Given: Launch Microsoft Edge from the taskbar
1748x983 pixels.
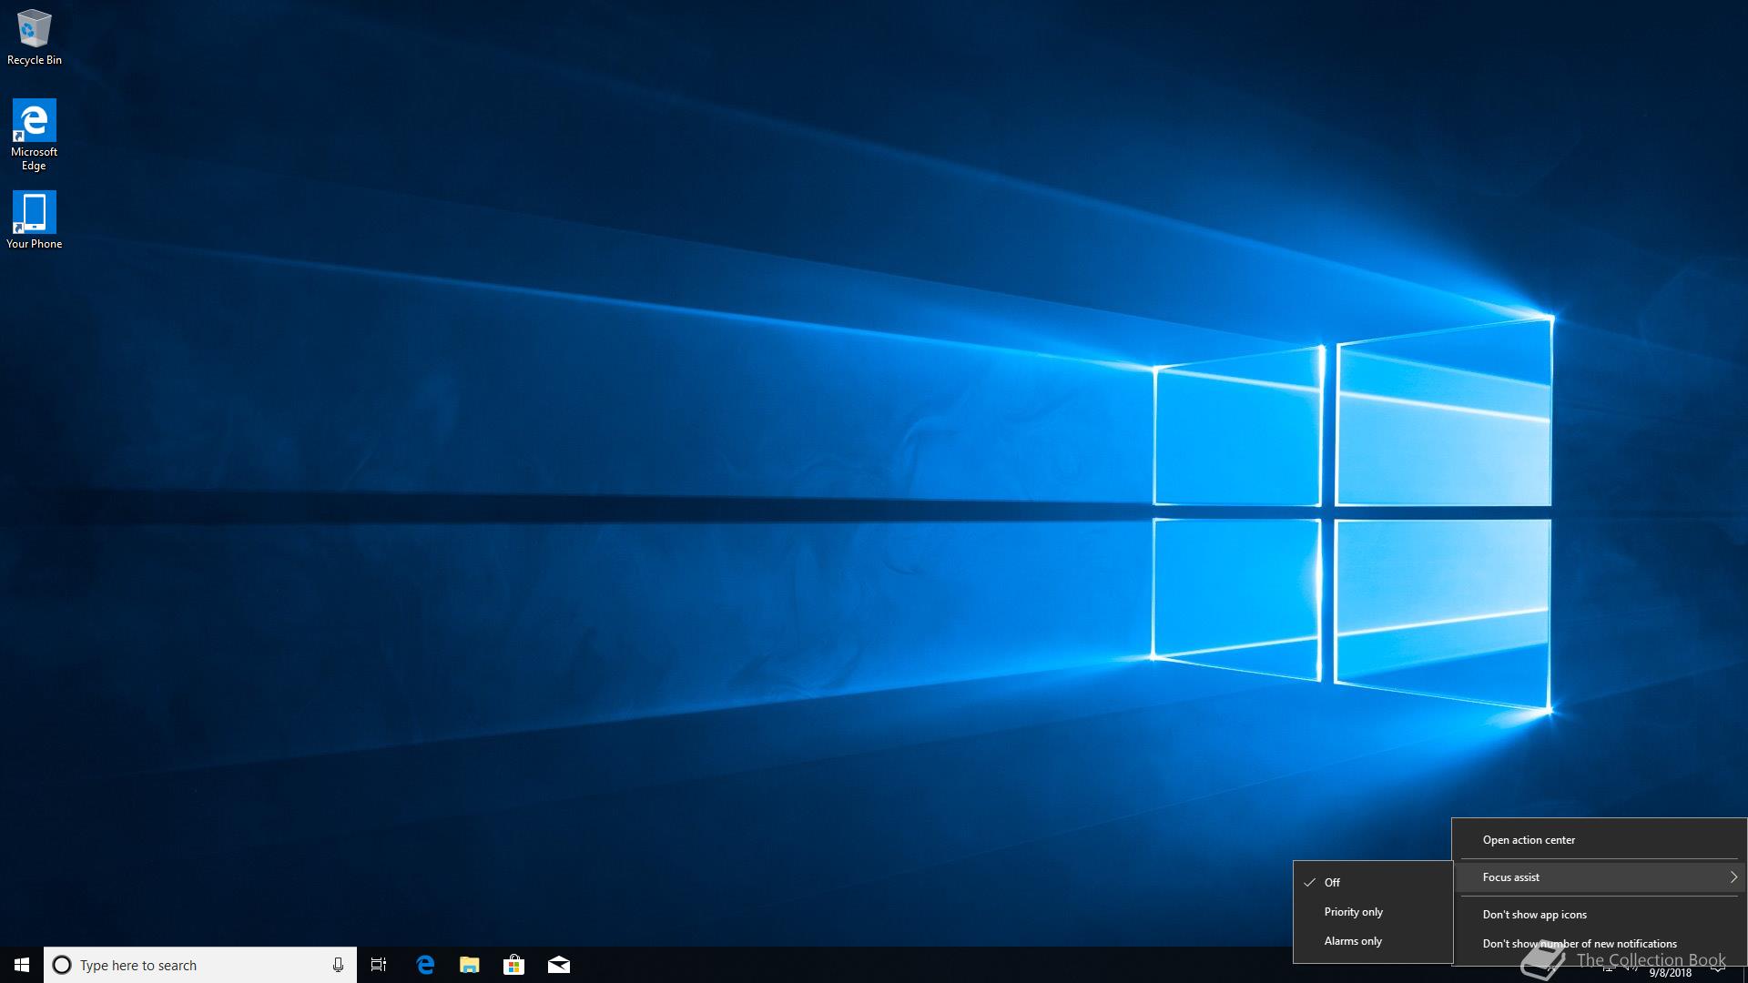Looking at the screenshot, I should [425, 965].
